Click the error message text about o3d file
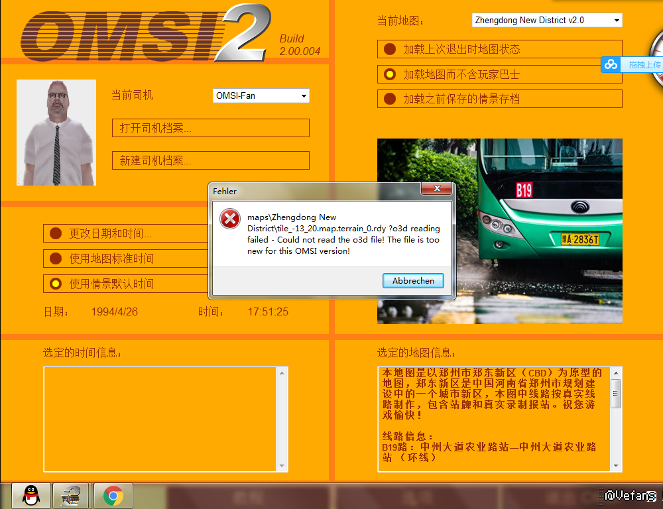Image resolution: width=663 pixels, height=509 pixels. [343, 234]
